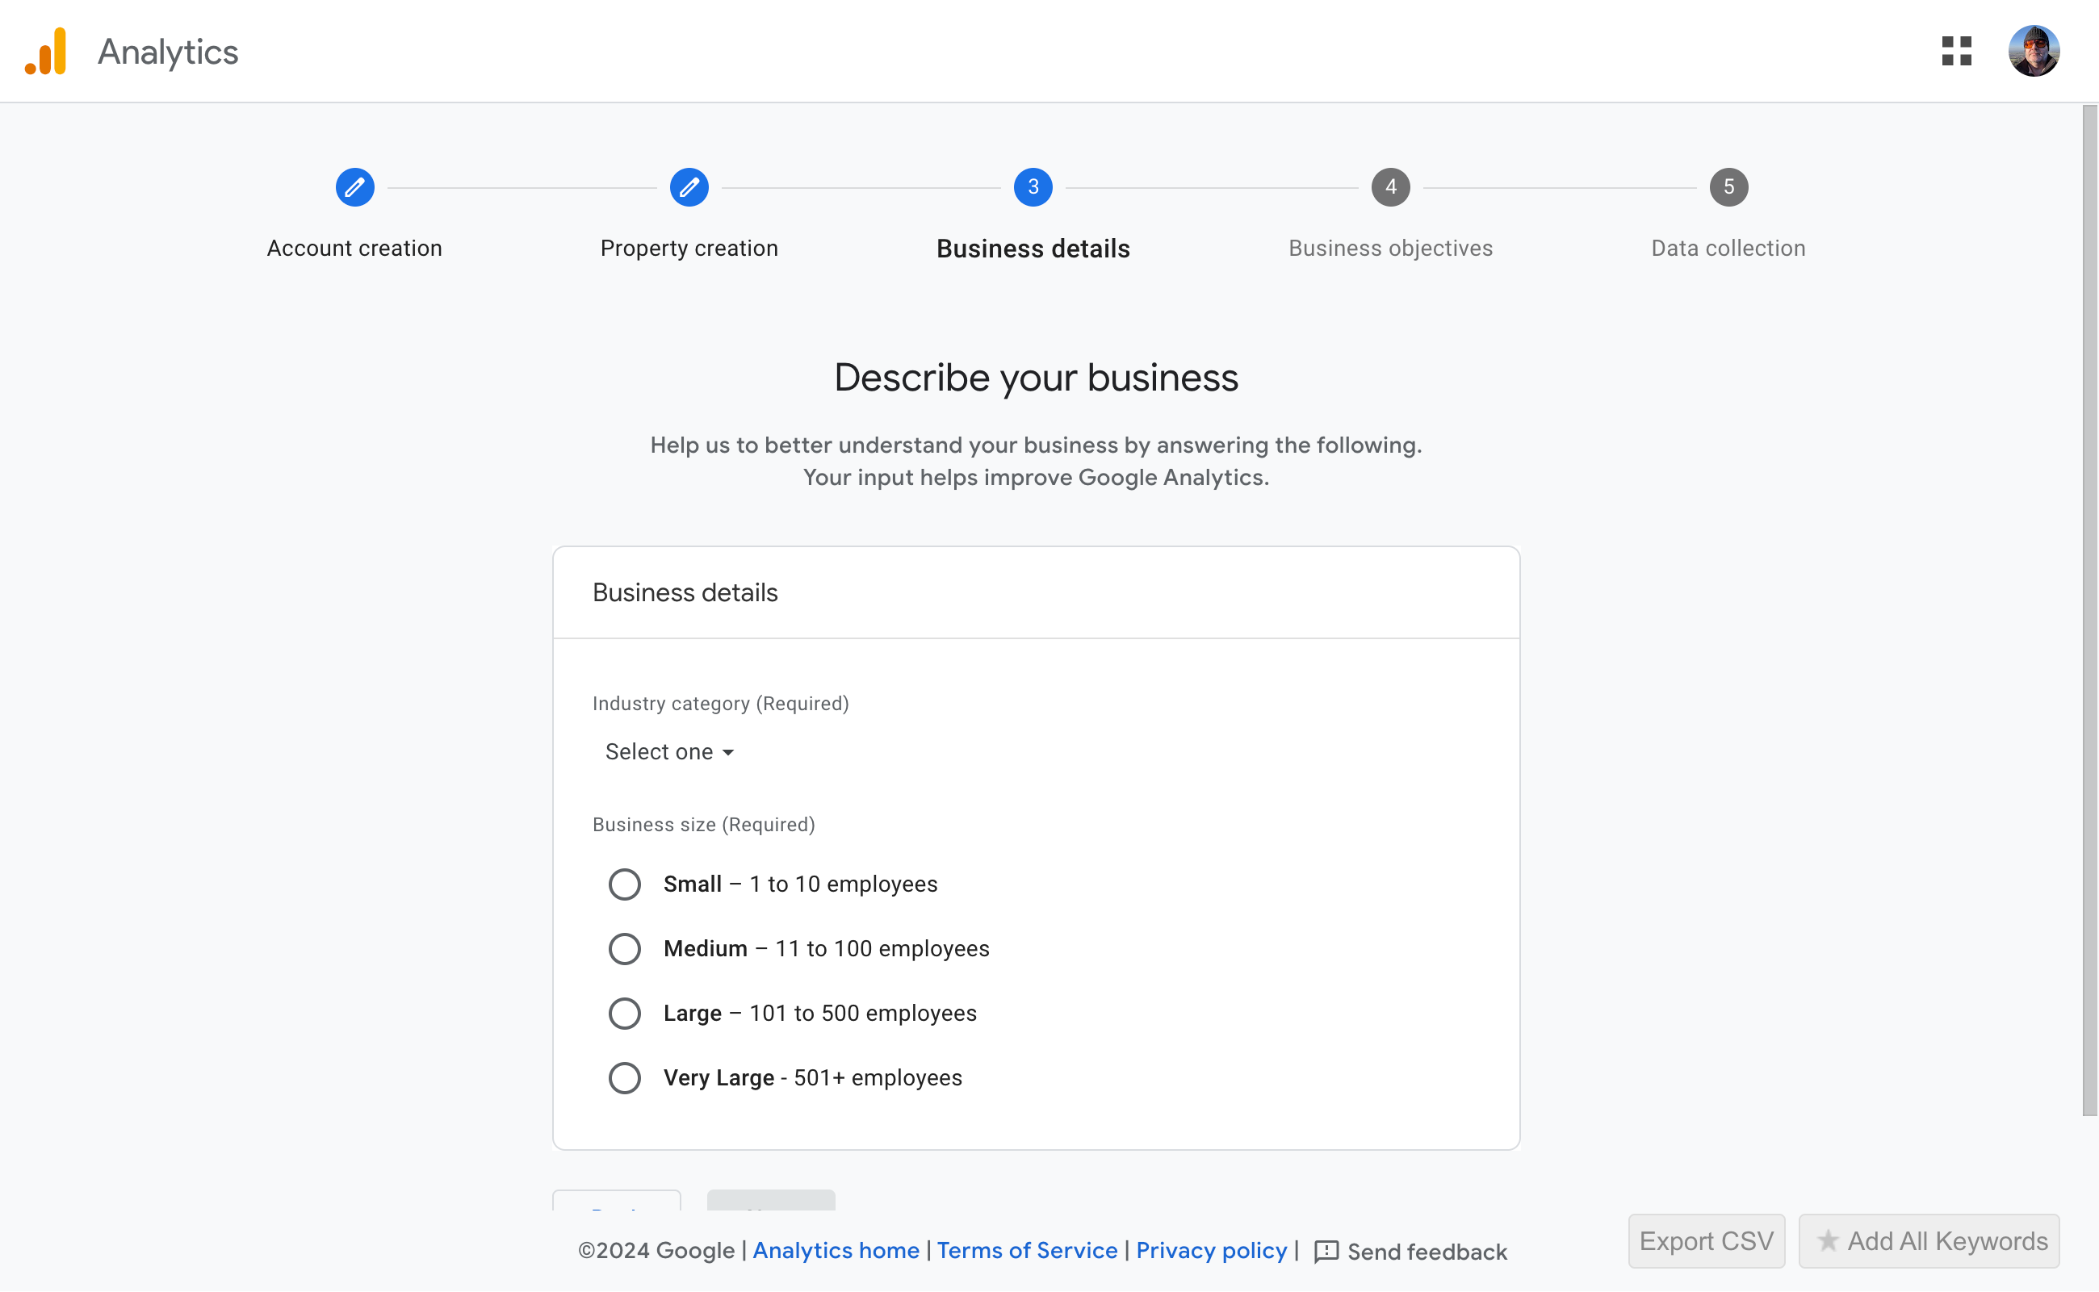Go to Analytics home

835,1251
